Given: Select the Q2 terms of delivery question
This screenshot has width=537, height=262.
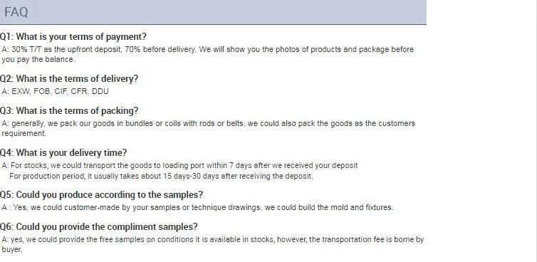Looking at the screenshot, I should tap(69, 79).
